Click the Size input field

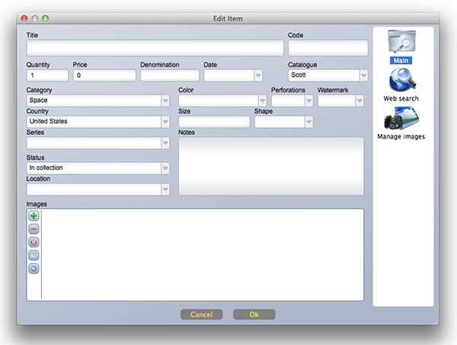click(x=214, y=122)
